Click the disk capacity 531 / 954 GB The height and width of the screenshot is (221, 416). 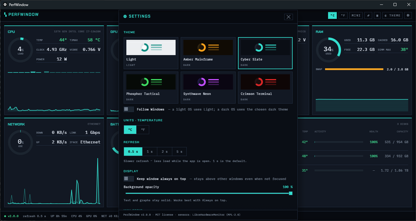[396, 142]
